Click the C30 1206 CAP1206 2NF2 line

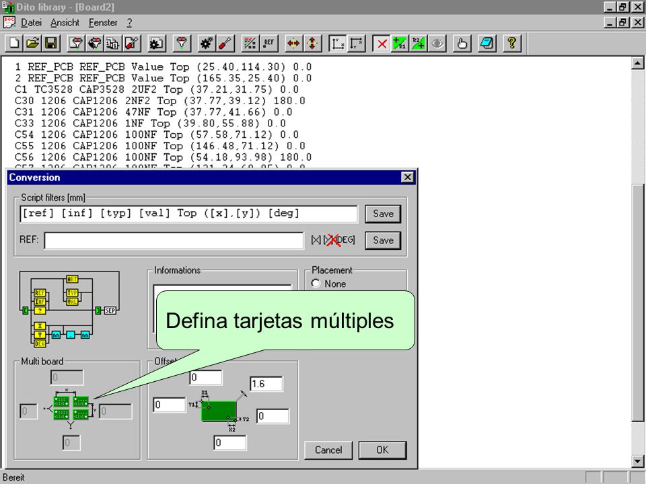[160, 101]
